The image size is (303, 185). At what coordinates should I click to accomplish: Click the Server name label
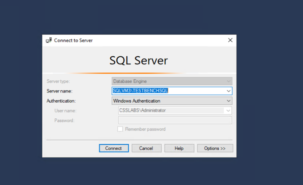tap(59, 91)
